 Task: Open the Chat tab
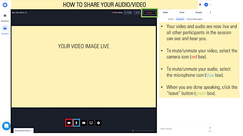(x=165, y=12)
